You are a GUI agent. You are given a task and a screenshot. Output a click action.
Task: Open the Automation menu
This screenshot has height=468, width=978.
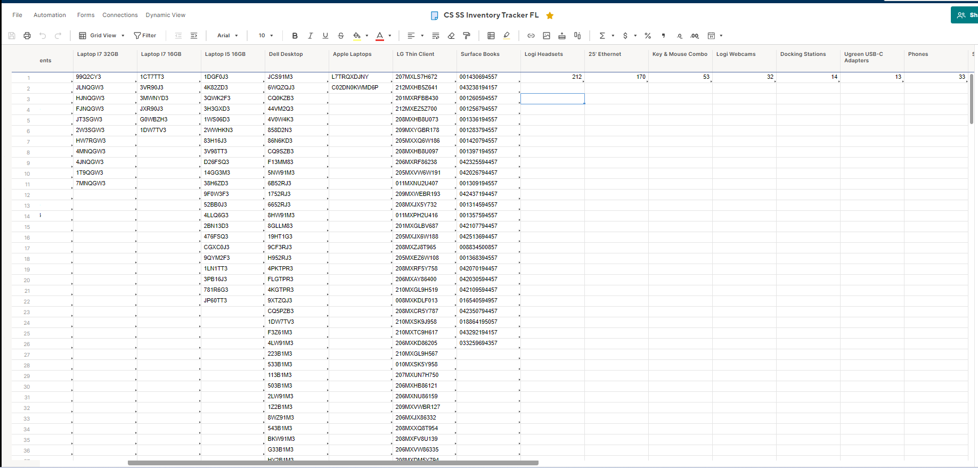50,15
